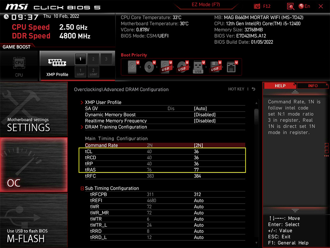The height and width of the screenshot is (248, 330).
Task: Select the USB flash key boot icon
Action: tap(198, 66)
